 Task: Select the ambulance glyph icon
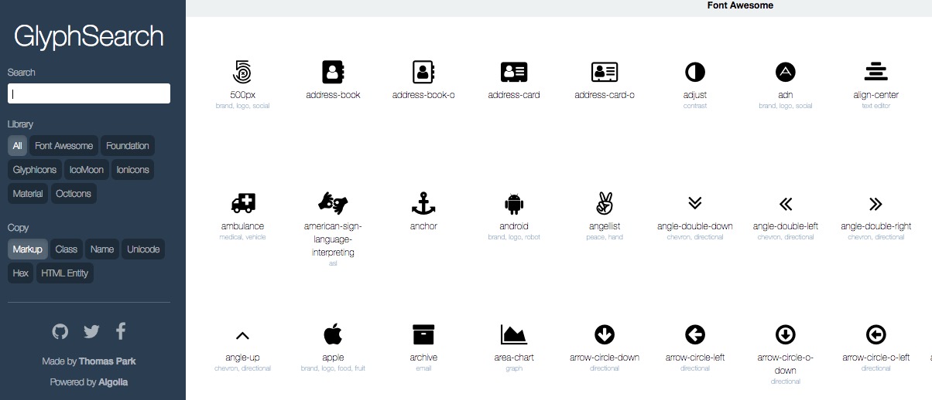243,203
